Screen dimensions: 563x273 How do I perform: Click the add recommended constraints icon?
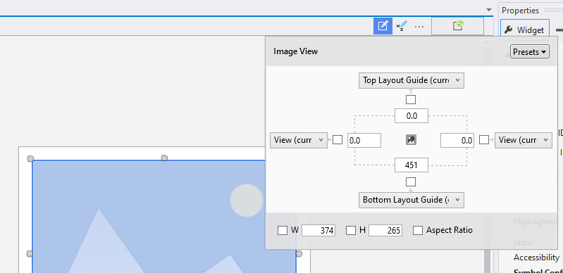click(x=402, y=26)
